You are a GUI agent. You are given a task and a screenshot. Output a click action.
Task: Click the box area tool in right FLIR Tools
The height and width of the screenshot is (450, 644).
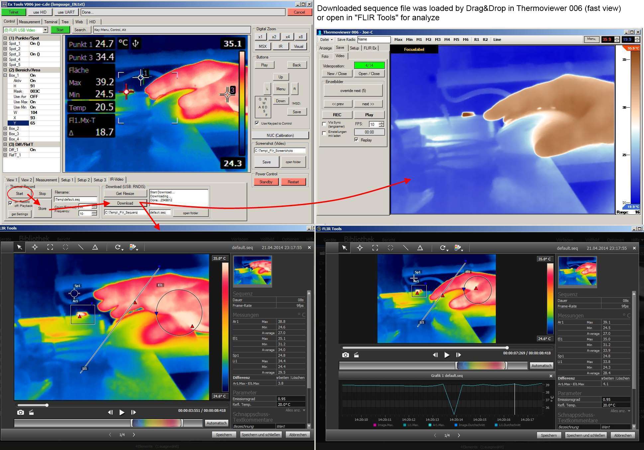click(375, 248)
